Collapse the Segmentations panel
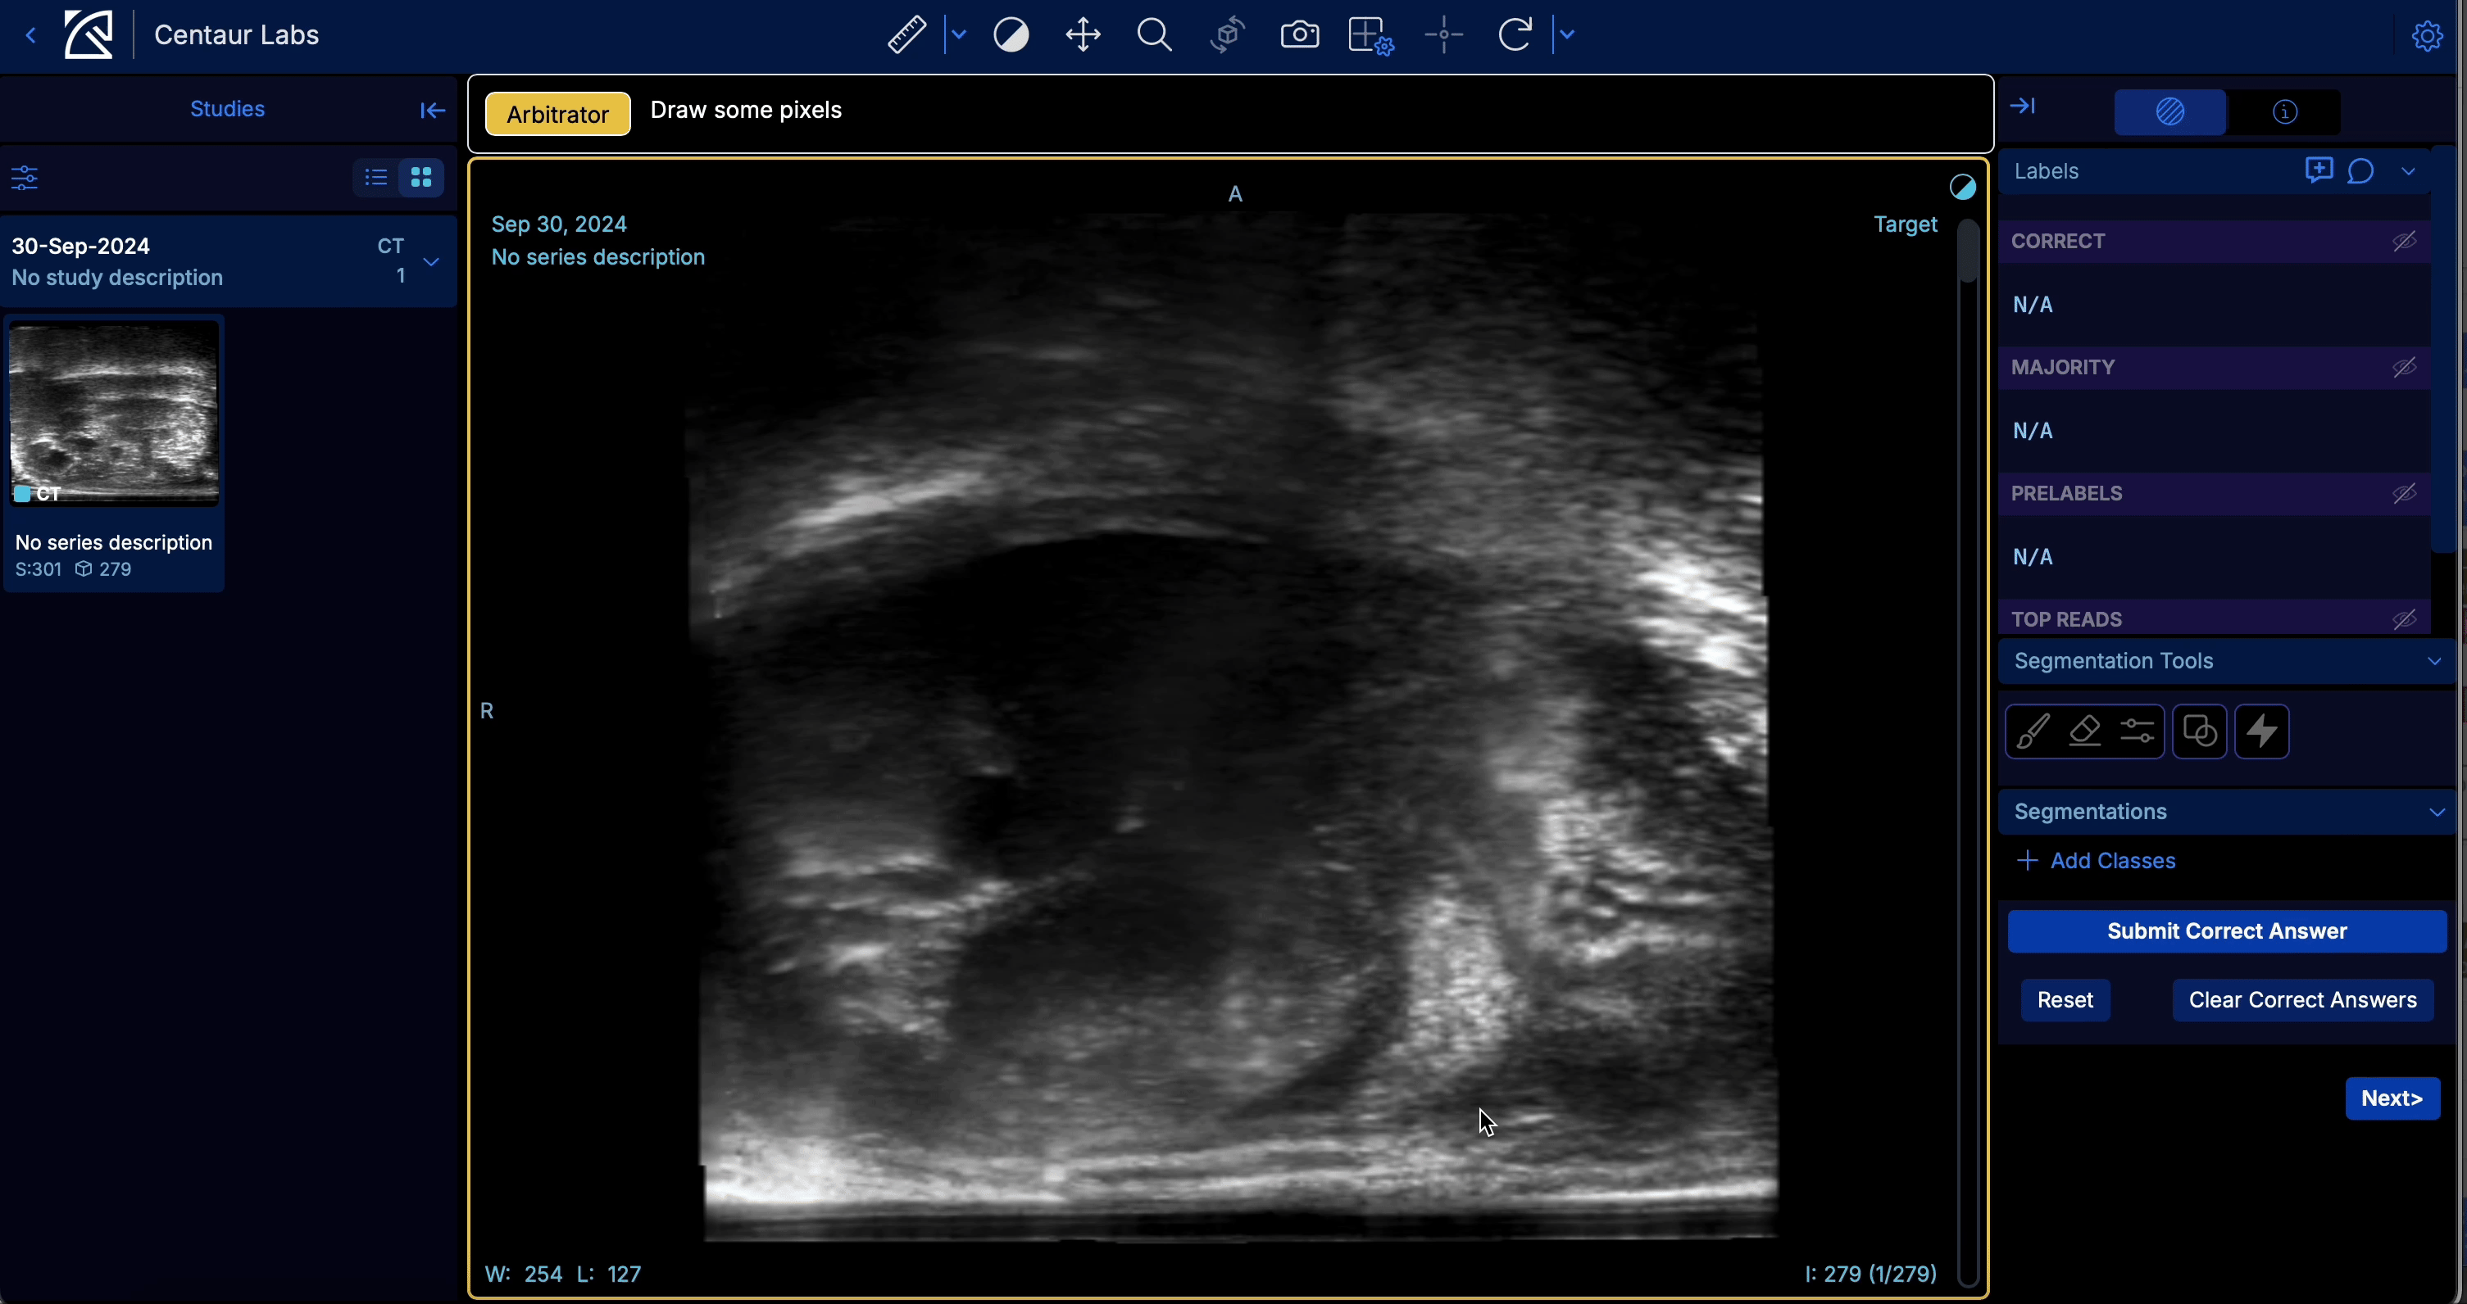 (2435, 812)
